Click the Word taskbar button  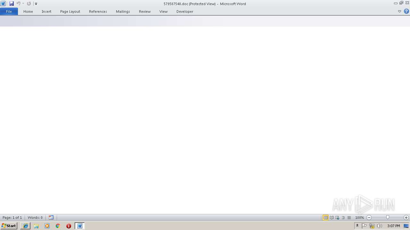point(80,226)
